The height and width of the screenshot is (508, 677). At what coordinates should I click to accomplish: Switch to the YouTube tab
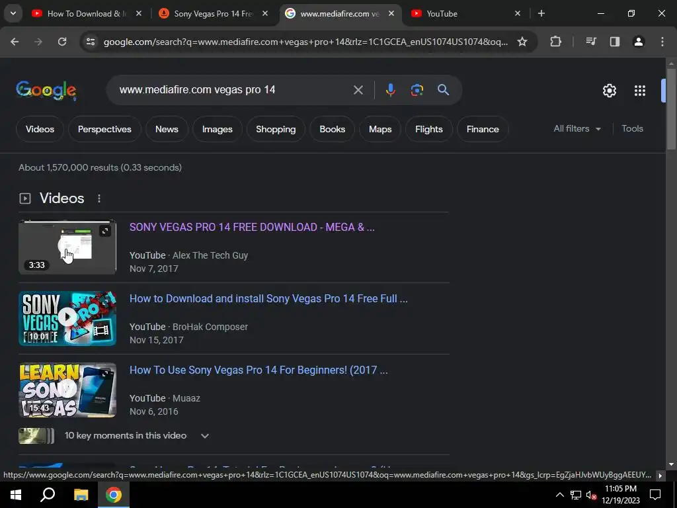(465, 14)
